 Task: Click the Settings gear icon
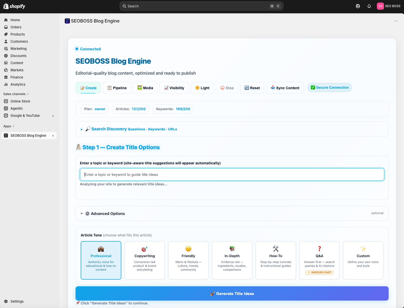pos(6,301)
